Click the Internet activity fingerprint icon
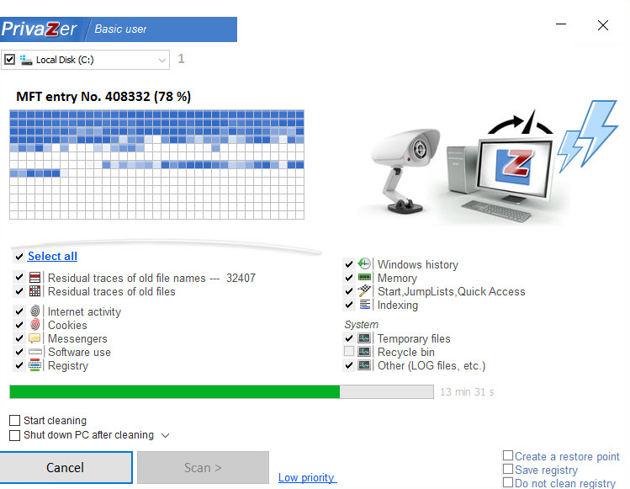This screenshot has height=489, width=630. 35,311
